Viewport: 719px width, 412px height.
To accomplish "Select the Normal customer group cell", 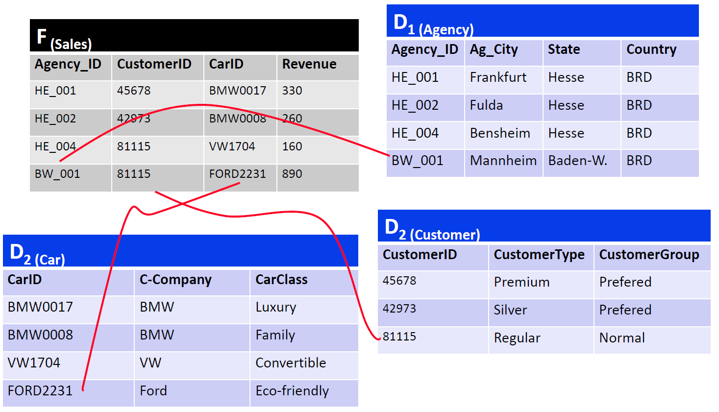I will (x=622, y=338).
